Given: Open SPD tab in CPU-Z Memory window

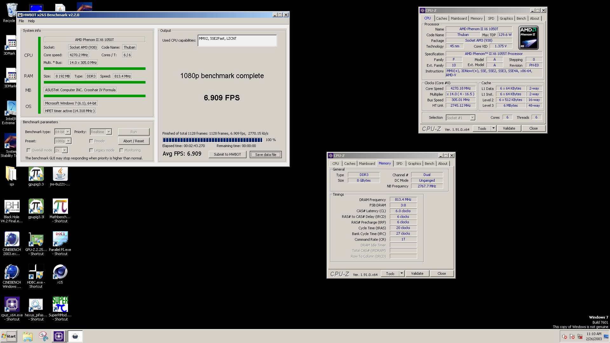Looking at the screenshot, I should (x=399, y=164).
